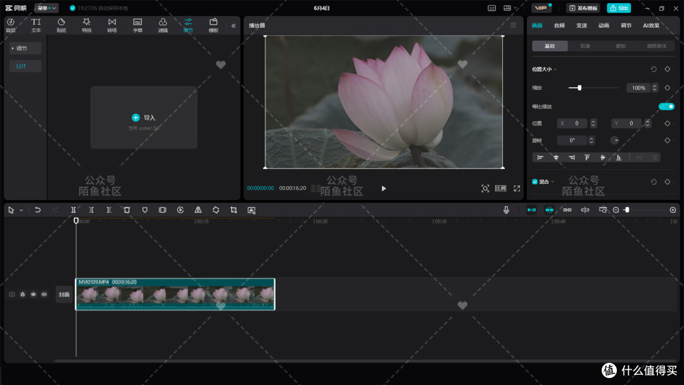Enter fullscreen preview in player
684x385 pixels.
517,188
